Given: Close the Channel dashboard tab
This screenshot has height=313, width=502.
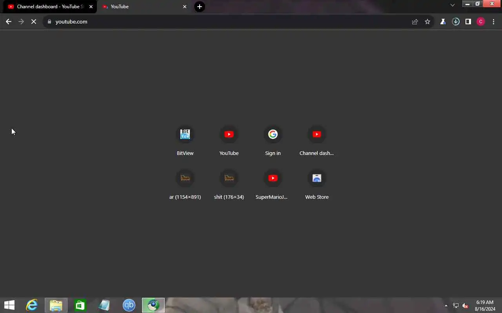Looking at the screenshot, I should (91, 7).
